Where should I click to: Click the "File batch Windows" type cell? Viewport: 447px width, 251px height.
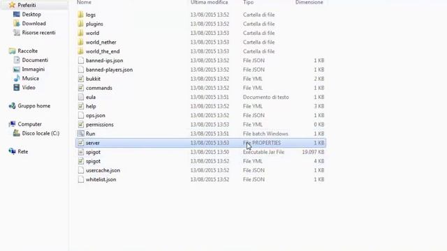(x=265, y=133)
